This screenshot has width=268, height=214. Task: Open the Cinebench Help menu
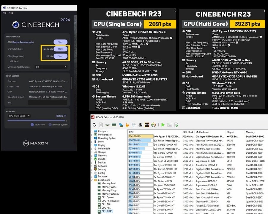pos(11,13)
